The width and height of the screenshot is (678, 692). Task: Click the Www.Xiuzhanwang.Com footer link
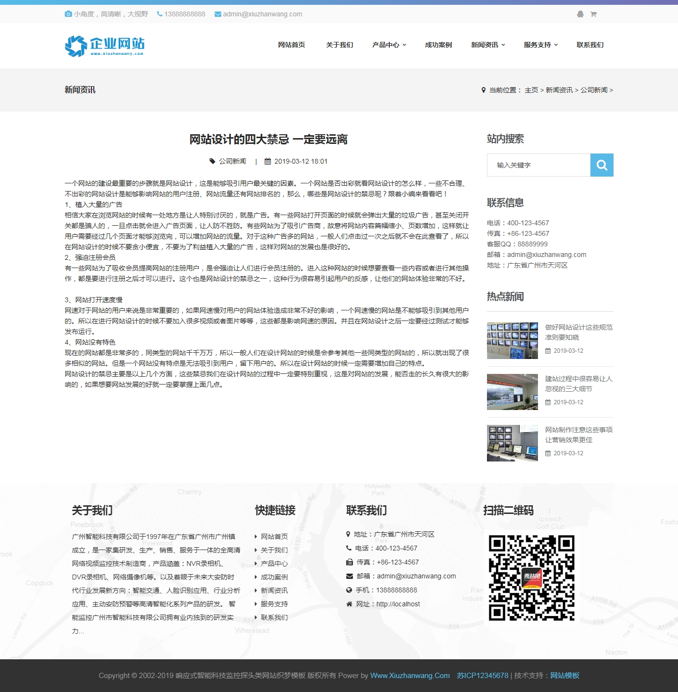click(409, 676)
